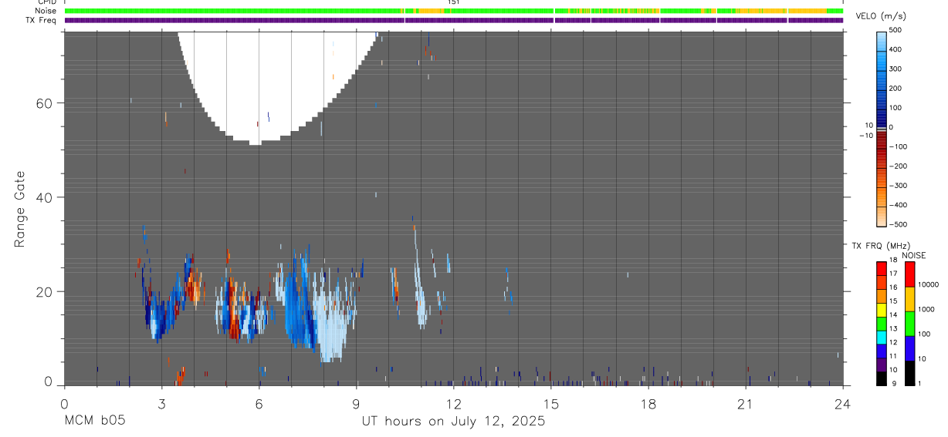Pick the black 9–10 MHz swatch
948x437 pixels.
tap(882, 378)
